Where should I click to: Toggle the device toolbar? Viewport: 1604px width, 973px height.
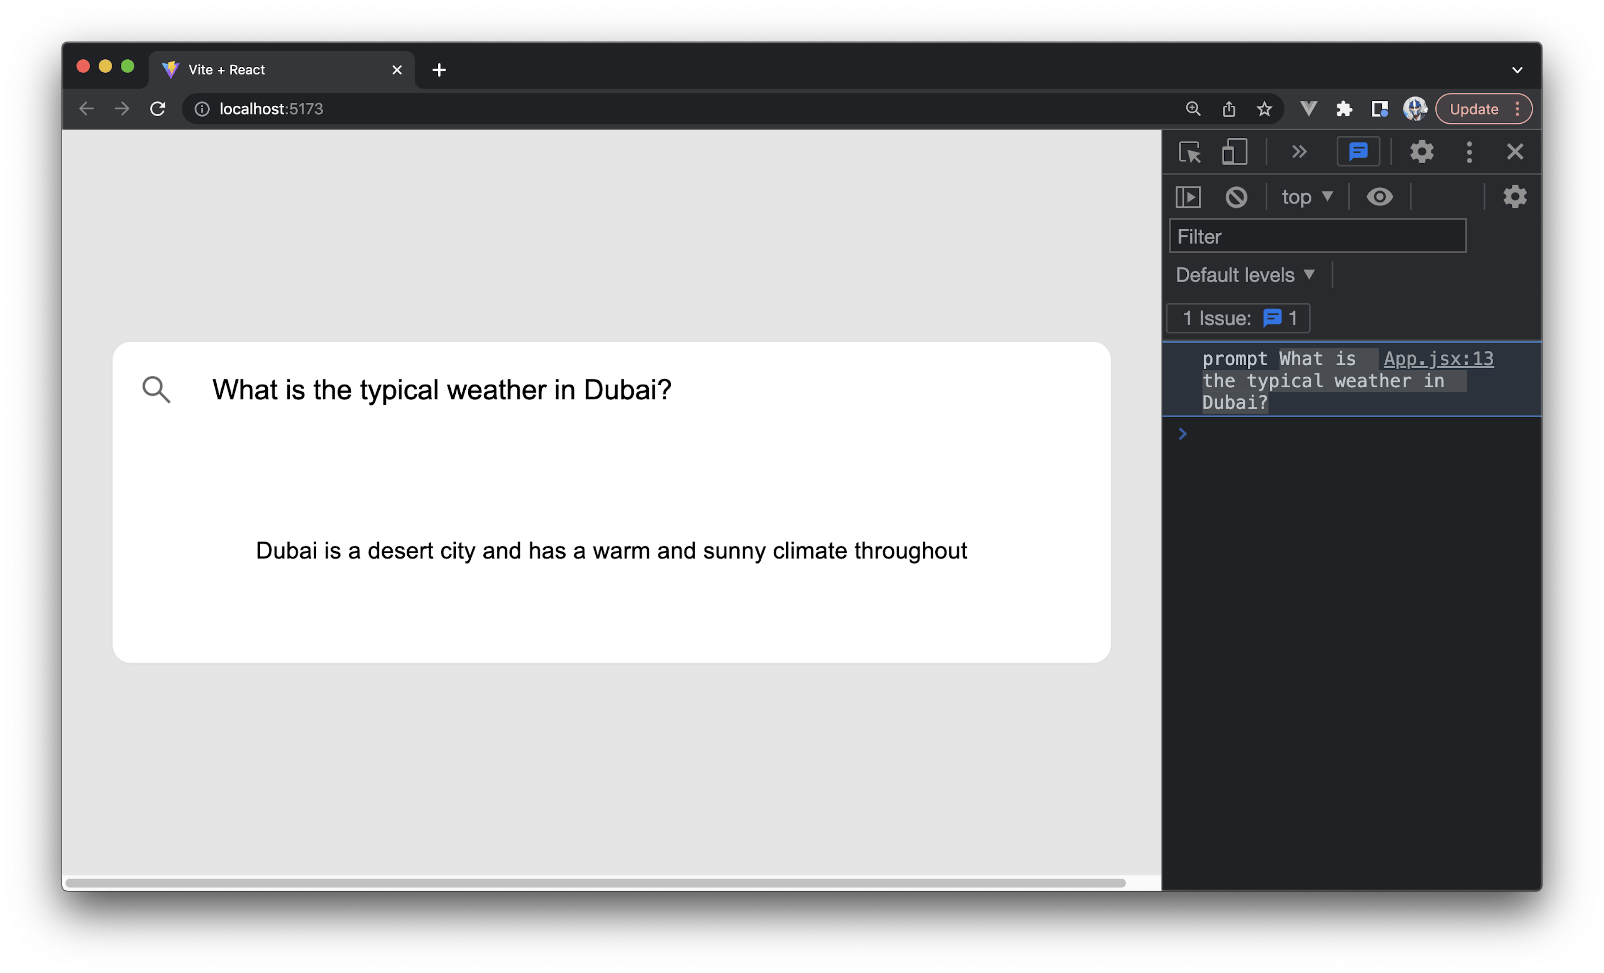(x=1234, y=152)
